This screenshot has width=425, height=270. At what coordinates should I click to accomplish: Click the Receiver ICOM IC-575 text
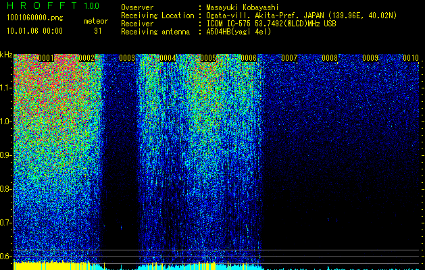[x=271, y=24]
